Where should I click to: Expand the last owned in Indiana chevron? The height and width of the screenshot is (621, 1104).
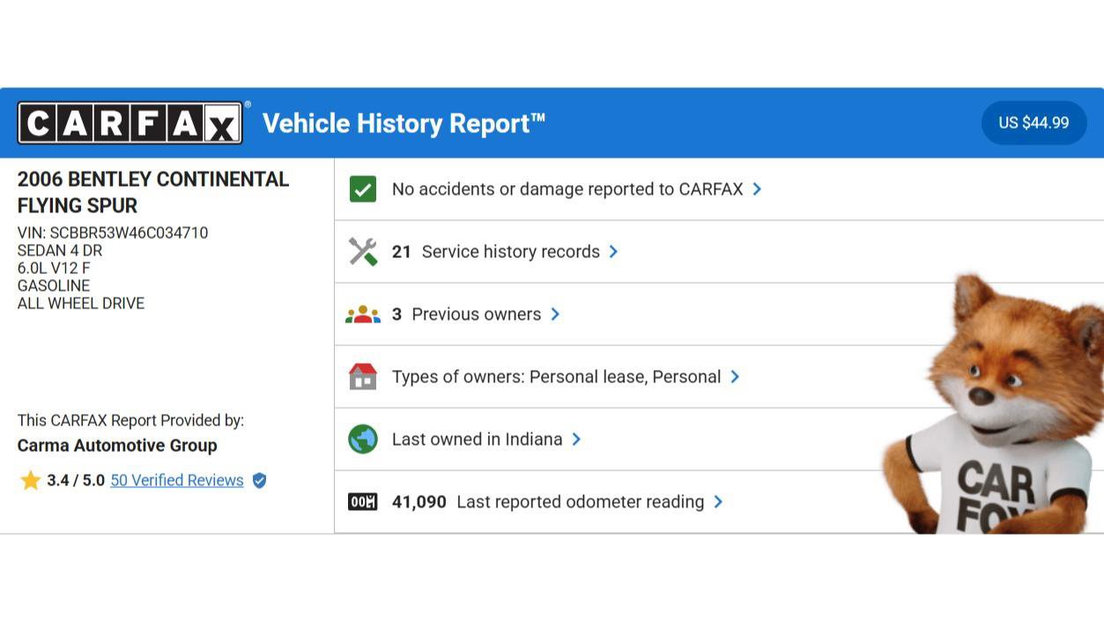576,440
